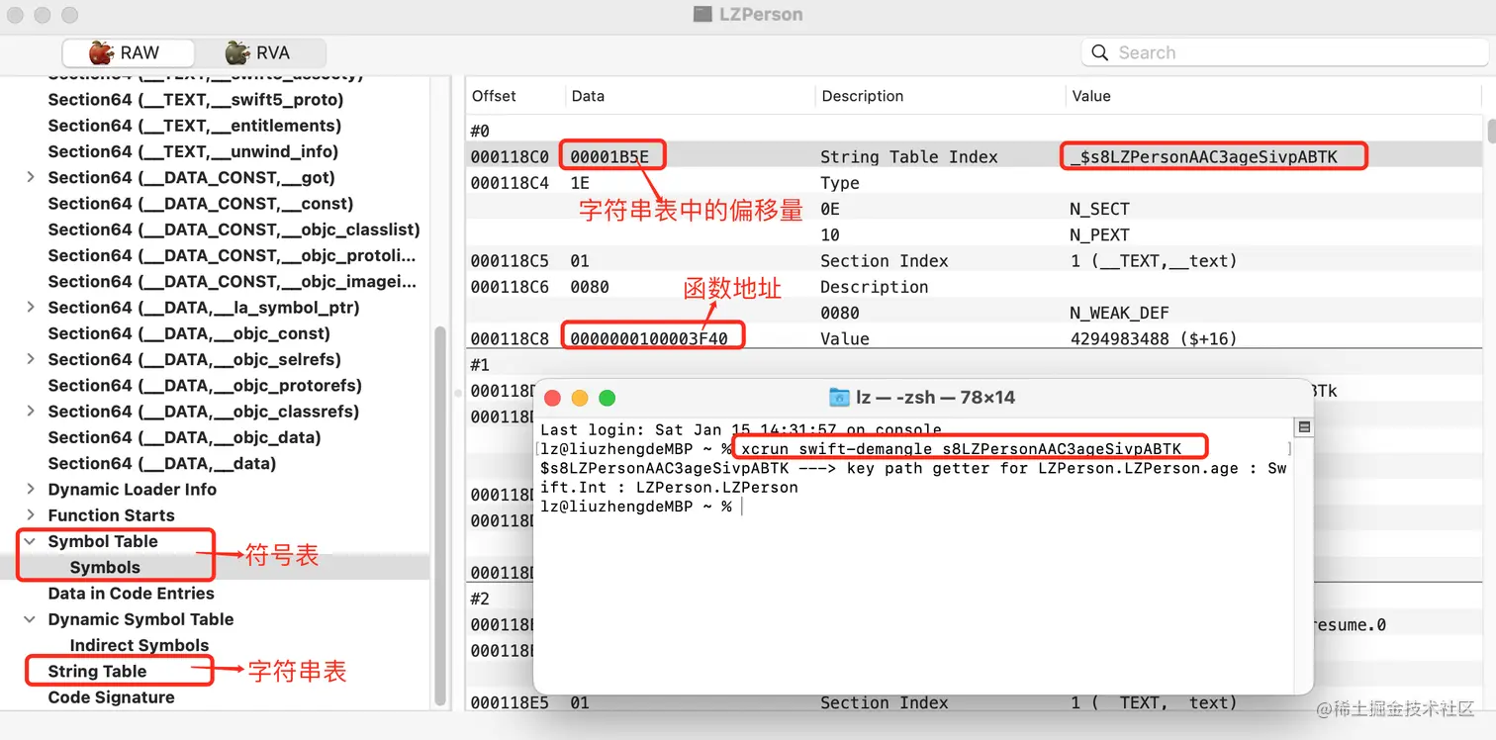Expand Section64 (__DATA,__objc_selrefs)
Screen dimensions: 1496x740
[31, 359]
